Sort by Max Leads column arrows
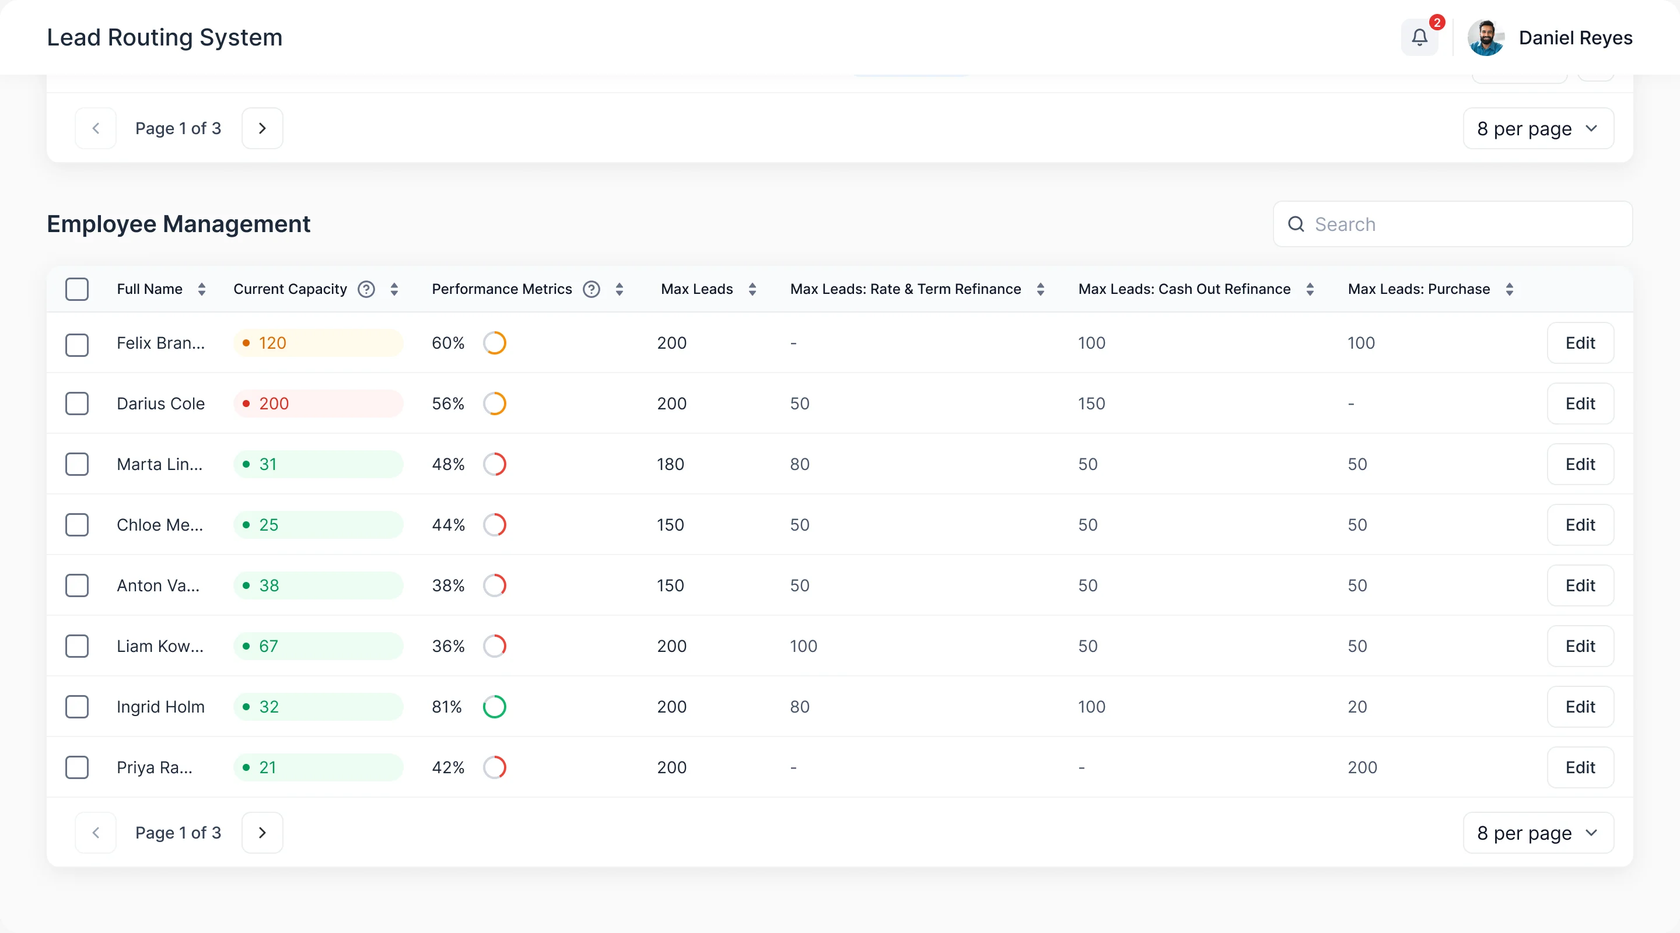1680x933 pixels. 752,289
